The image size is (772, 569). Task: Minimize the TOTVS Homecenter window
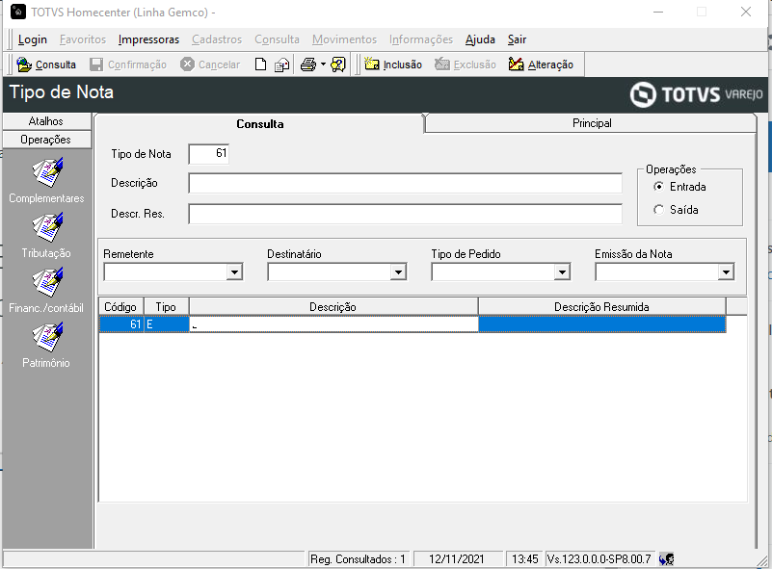click(658, 12)
